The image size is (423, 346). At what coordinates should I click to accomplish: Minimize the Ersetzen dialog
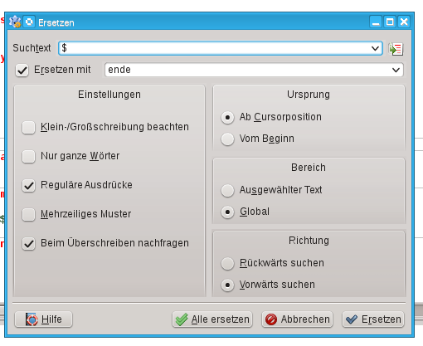click(376, 22)
